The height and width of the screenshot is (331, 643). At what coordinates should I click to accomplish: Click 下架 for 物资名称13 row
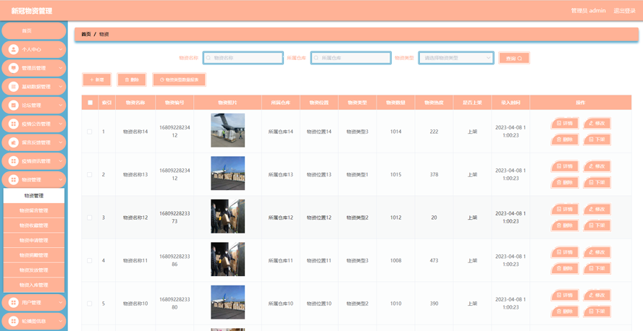(x=597, y=182)
